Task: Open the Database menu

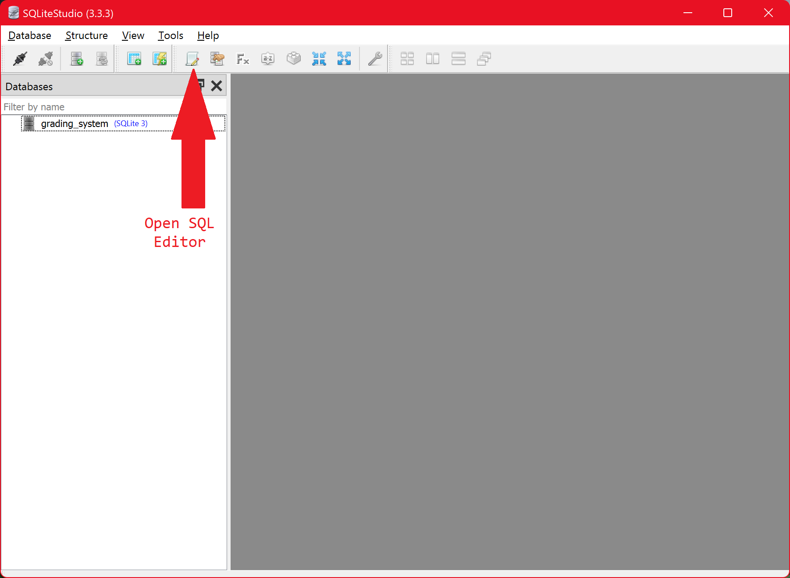Action: tap(30, 35)
